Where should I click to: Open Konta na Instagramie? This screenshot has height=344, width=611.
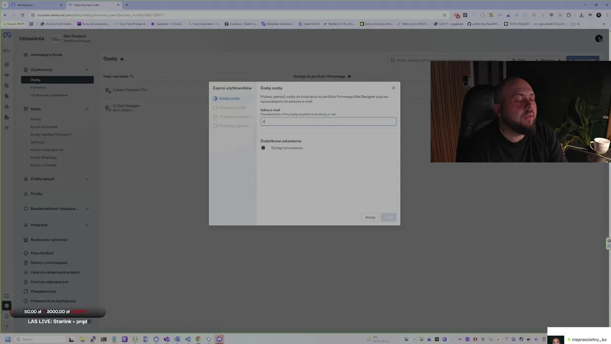click(x=47, y=150)
